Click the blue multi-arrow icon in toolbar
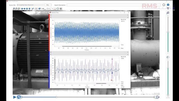 (x=39, y=9)
